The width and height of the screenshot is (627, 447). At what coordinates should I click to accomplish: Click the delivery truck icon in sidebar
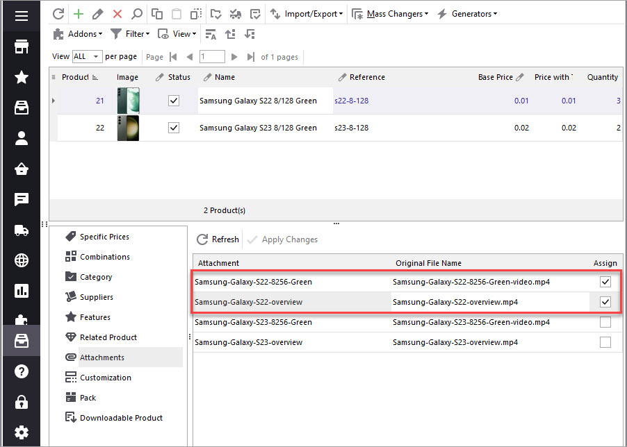(x=21, y=230)
